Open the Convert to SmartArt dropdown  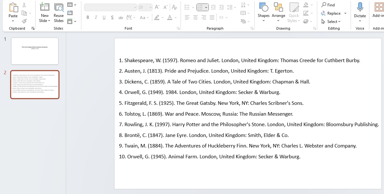(x=245, y=21)
